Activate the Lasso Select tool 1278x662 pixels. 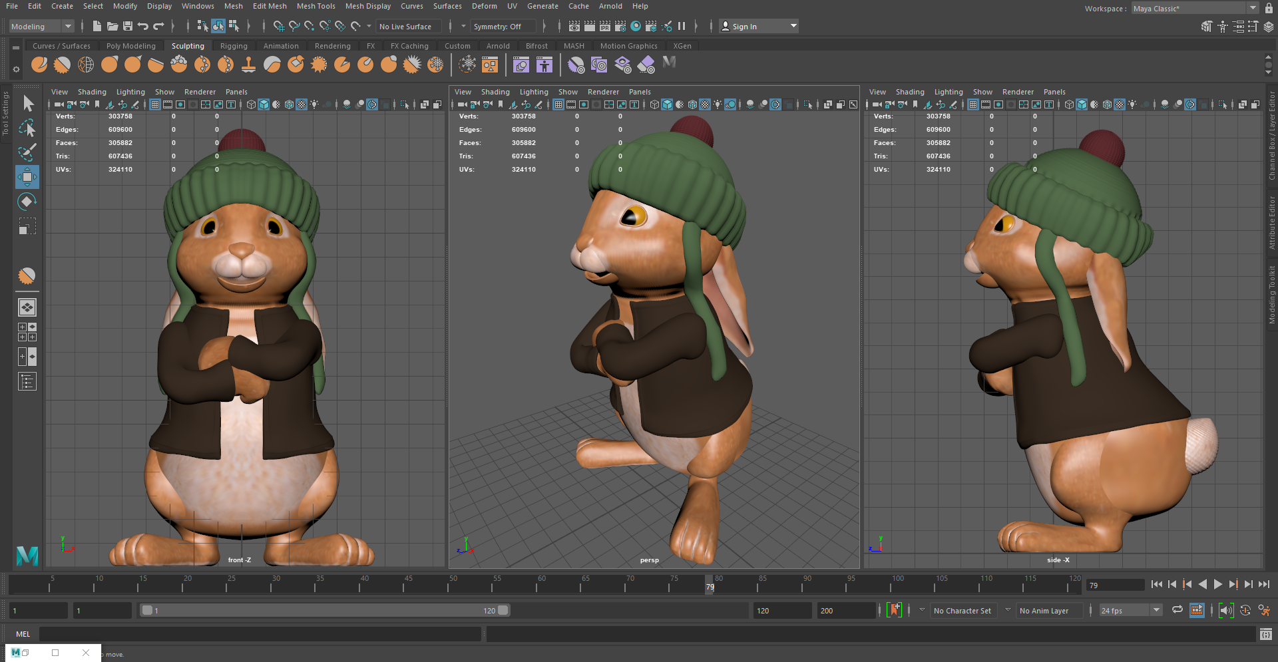pyautogui.click(x=27, y=128)
